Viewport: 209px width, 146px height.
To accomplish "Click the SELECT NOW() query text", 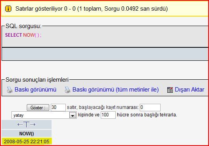I will pyautogui.click(x=23, y=35).
